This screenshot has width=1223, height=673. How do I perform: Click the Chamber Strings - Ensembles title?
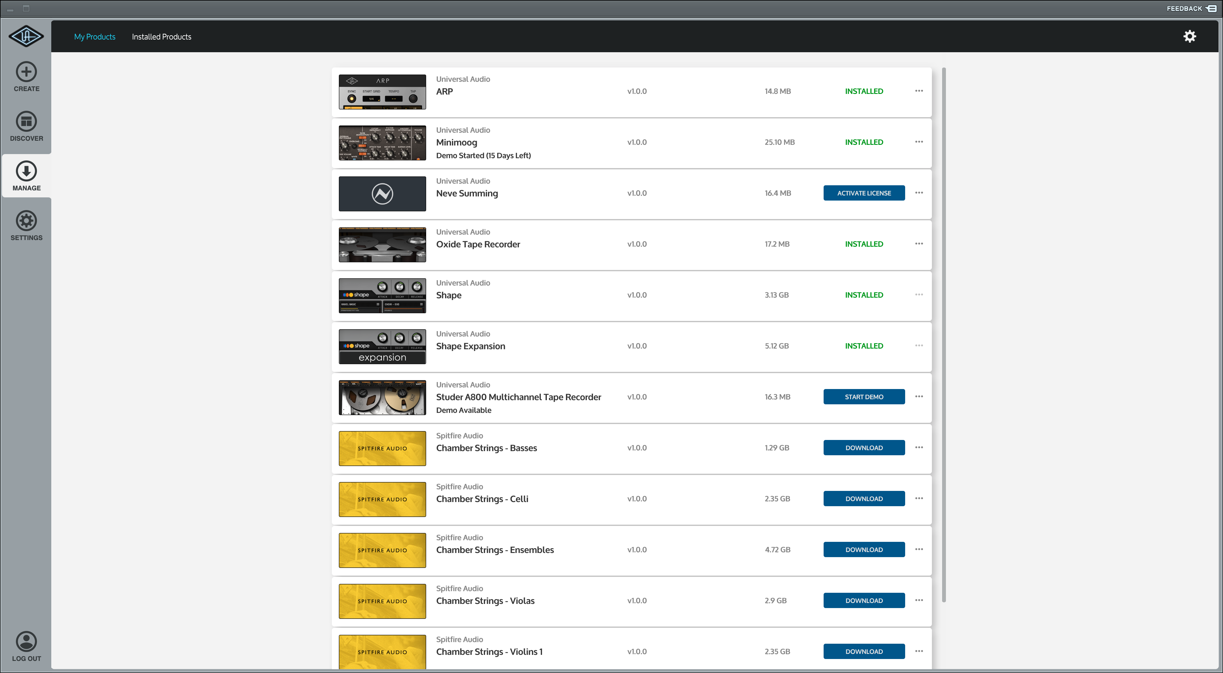495,549
